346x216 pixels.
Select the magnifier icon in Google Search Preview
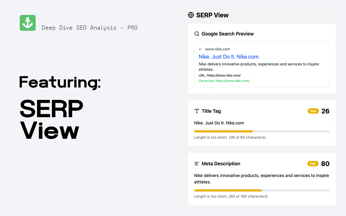[197, 33]
